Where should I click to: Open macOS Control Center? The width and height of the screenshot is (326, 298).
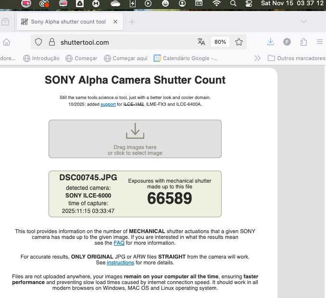pos(249,3)
